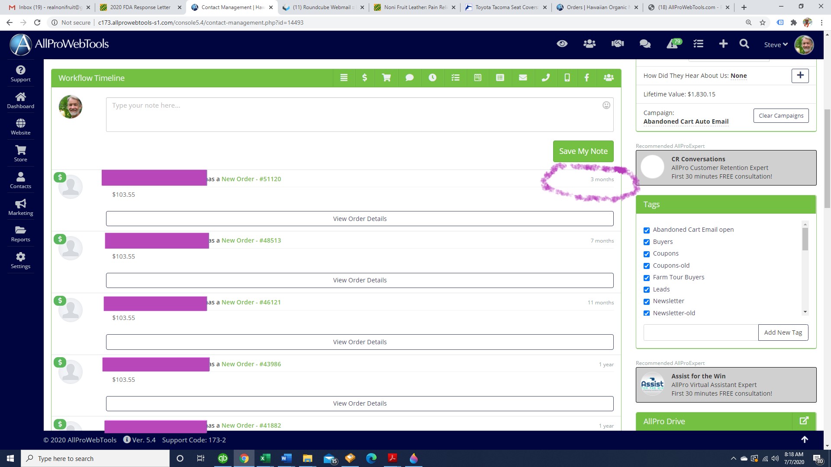The image size is (831, 467).
Task: Expand How Did They Hear plus button
Action: pos(800,76)
